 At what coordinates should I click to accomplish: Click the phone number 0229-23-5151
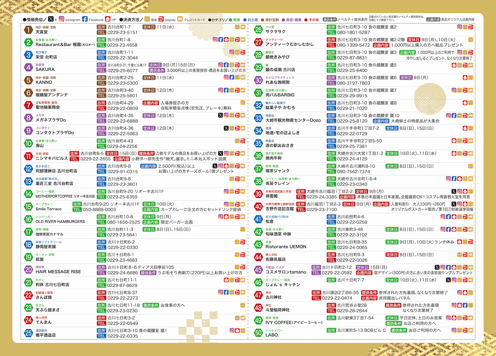coord(123,32)
